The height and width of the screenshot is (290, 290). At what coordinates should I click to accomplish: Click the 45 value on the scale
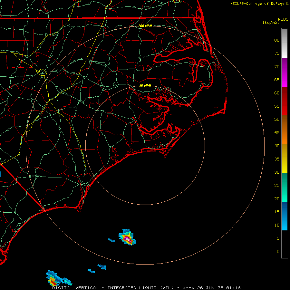point(277,133)
